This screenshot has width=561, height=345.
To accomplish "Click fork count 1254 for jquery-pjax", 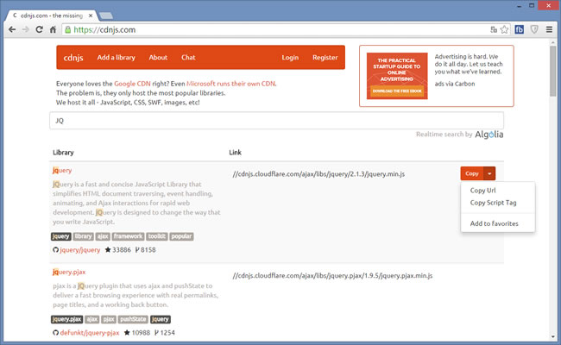I will pos(165,333).
